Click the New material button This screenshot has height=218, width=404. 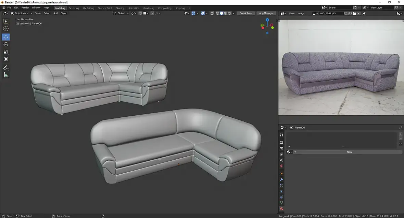pos(349,152)
